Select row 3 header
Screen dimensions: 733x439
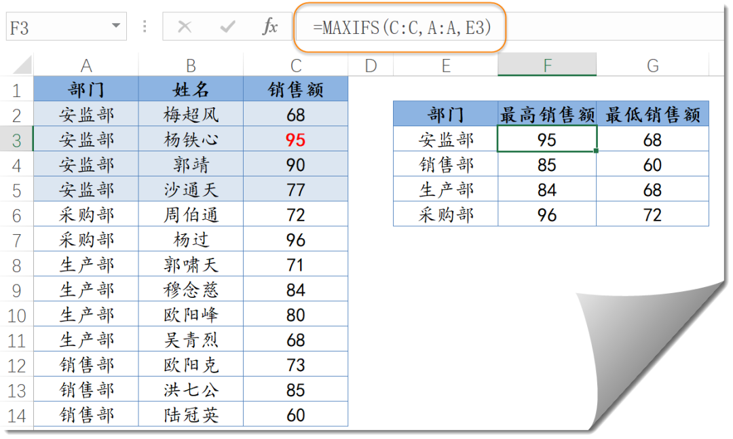coord(17,140)
